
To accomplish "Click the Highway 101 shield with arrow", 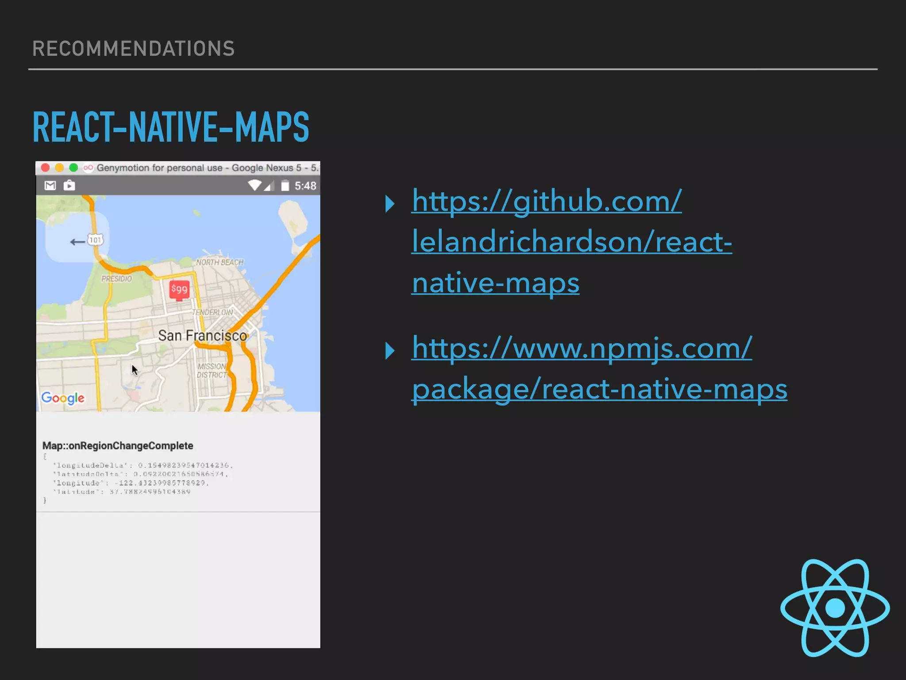I will click(87, 241).
